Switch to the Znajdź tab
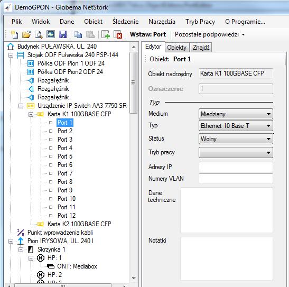 [x=201, y=48]
